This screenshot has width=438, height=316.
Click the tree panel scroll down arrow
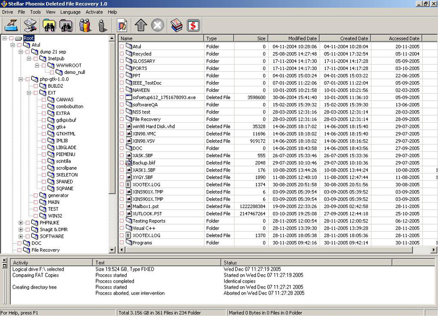click(112, 250)
